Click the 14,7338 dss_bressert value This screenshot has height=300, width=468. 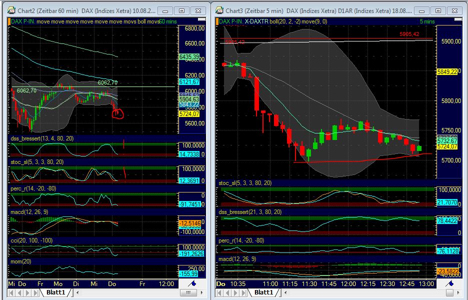(x=189, y=154)
